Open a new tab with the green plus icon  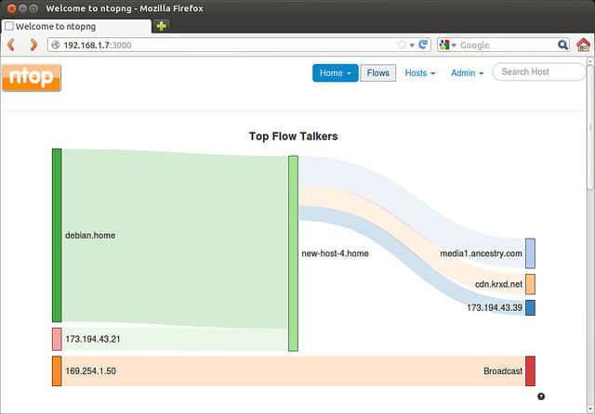point(161,26)
